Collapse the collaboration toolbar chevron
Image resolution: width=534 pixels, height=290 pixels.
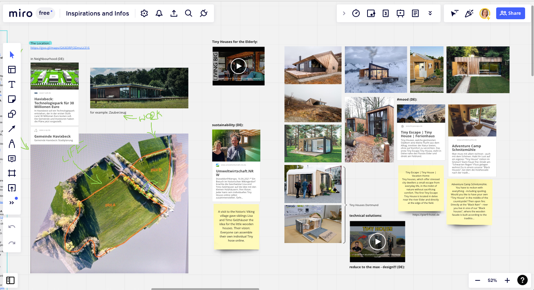pos(344,13)
